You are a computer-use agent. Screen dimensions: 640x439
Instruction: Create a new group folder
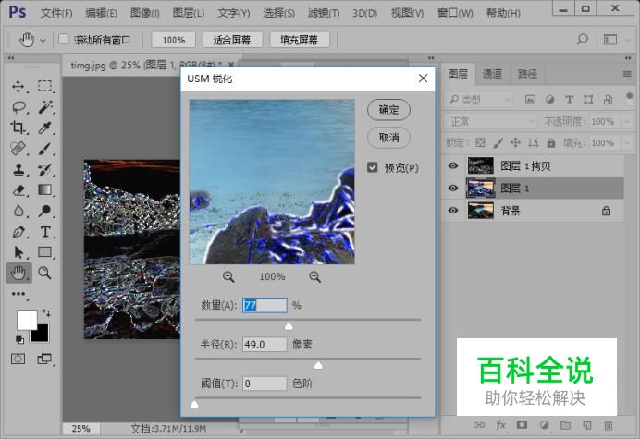point(565,425)
